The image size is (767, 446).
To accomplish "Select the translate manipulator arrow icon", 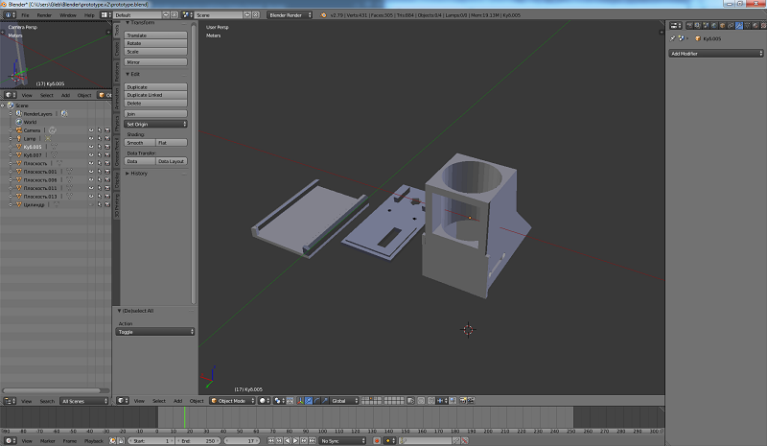I will 309,401.
